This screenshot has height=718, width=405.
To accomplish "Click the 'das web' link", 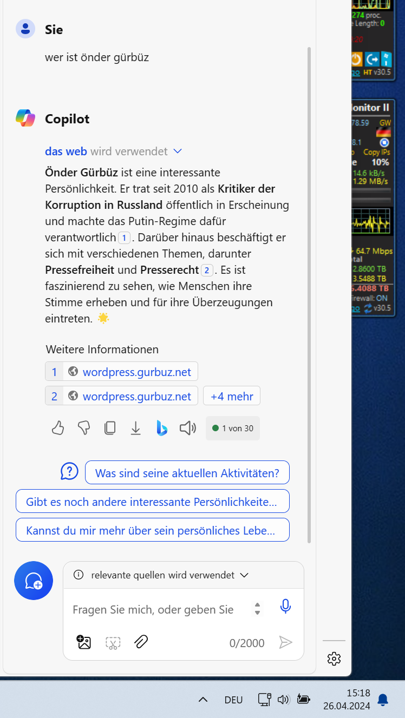I will tap(66, 151).
